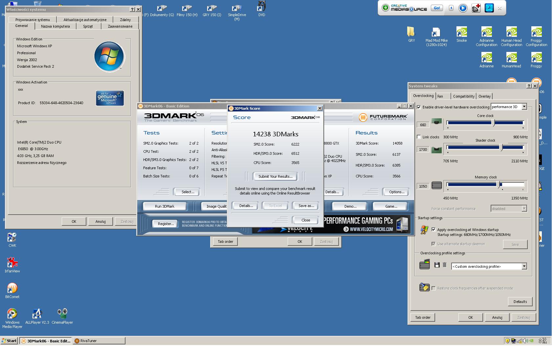Open the Froggy desktop shortcut
The width and height of the screenshot is (552, 346).
pos(536,60)
